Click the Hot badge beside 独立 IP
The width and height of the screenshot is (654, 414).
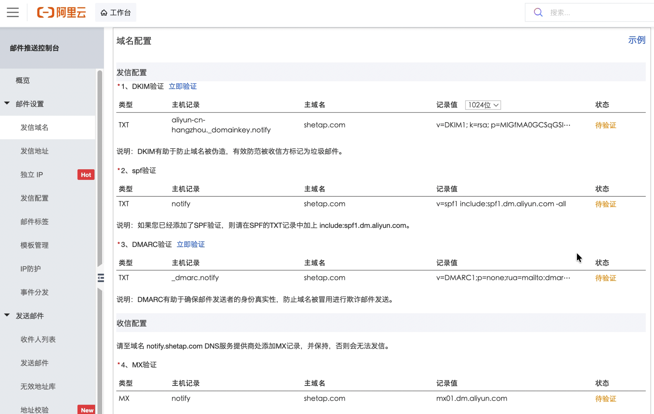coord(86,175)
